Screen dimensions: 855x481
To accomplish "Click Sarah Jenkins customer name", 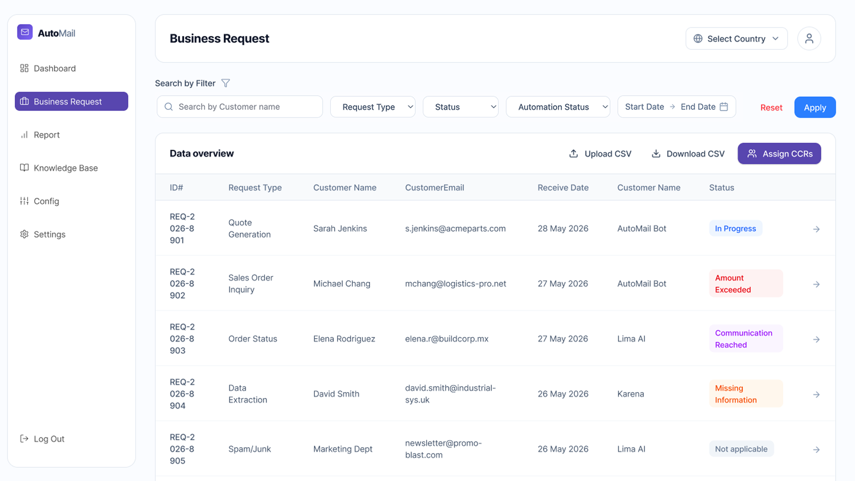I will [340, 228].
